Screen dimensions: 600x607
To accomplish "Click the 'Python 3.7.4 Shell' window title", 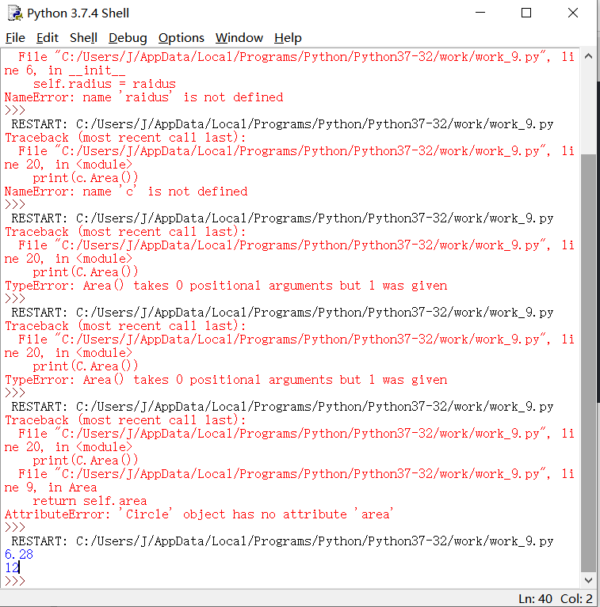I will 78,13.
